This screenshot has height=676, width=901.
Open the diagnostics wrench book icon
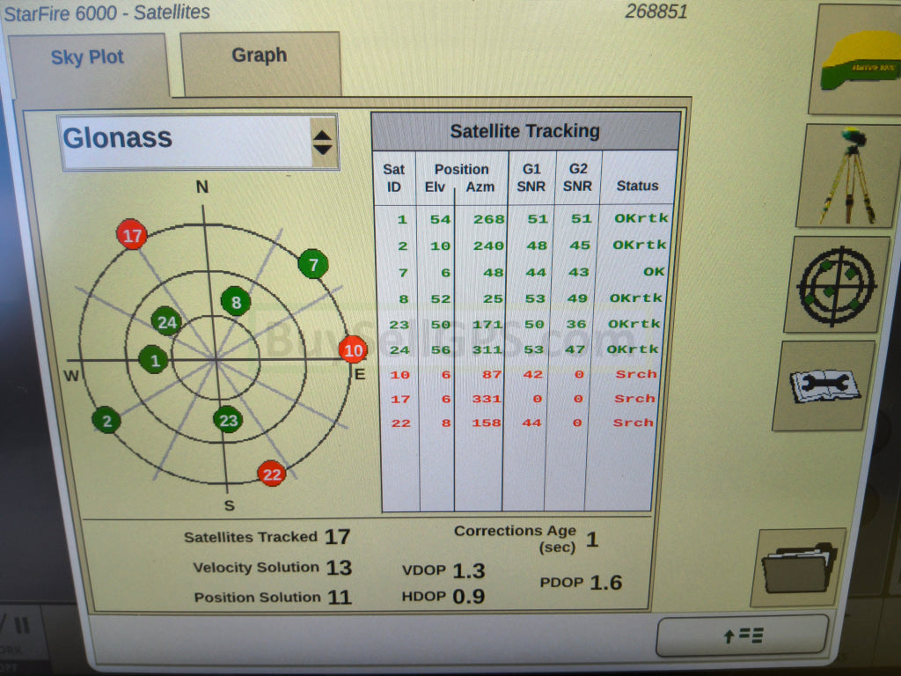823,386
